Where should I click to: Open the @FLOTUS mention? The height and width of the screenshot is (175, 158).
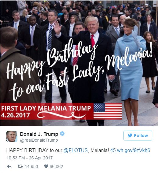click(x=76, y=150)
